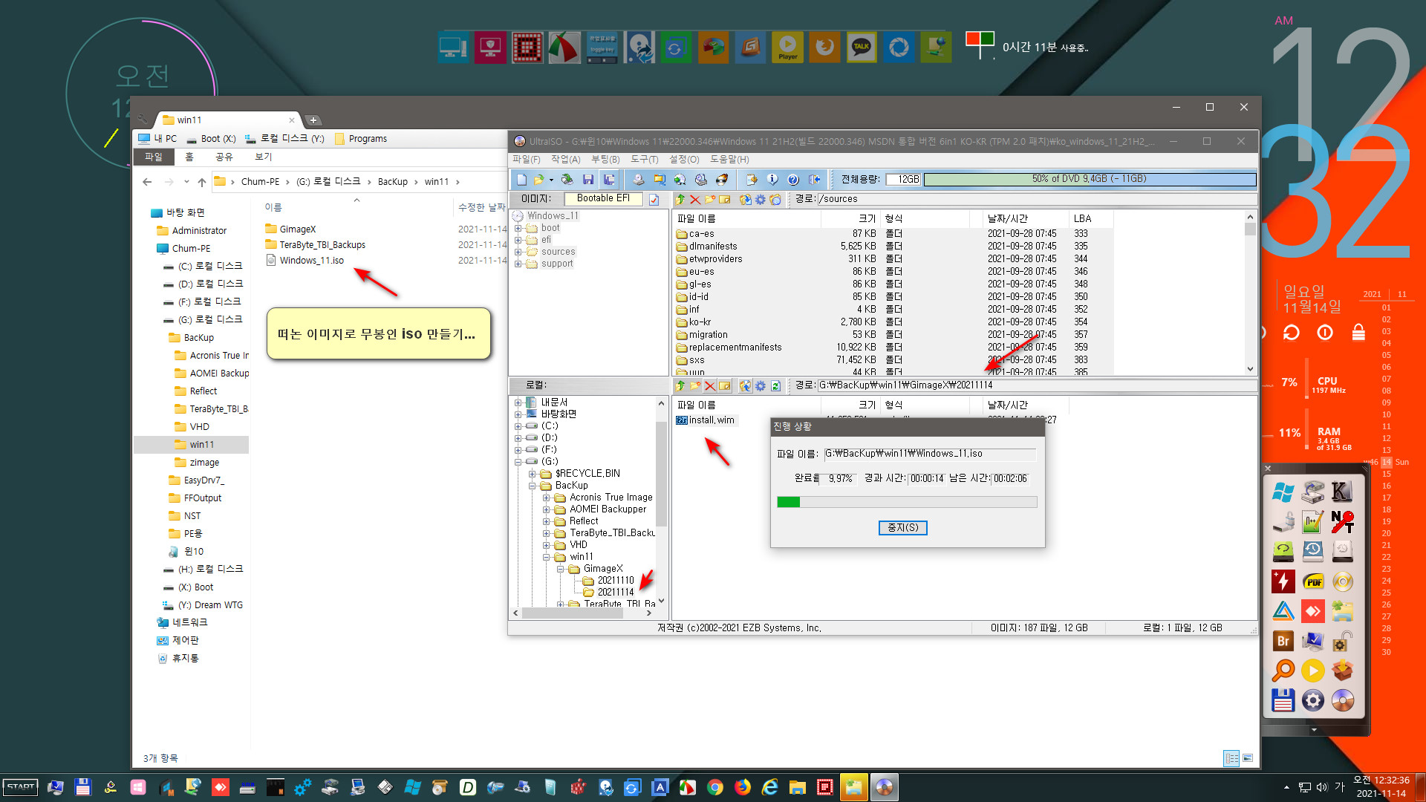This screenshot has width=1426, height=802.
Task: Expand the boot folder in image tree
Action: point(518,229)
